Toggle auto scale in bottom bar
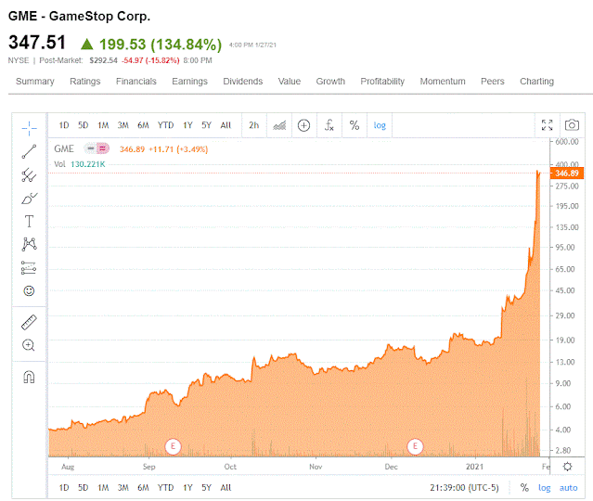 (x=569, y=488)
